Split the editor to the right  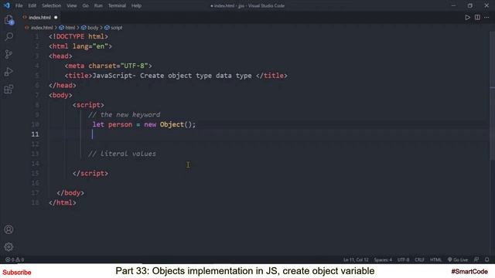(x=477, y=17)
